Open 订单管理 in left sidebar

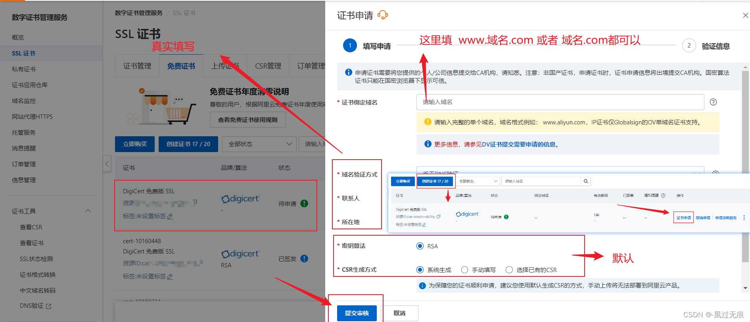click(24, 164)
